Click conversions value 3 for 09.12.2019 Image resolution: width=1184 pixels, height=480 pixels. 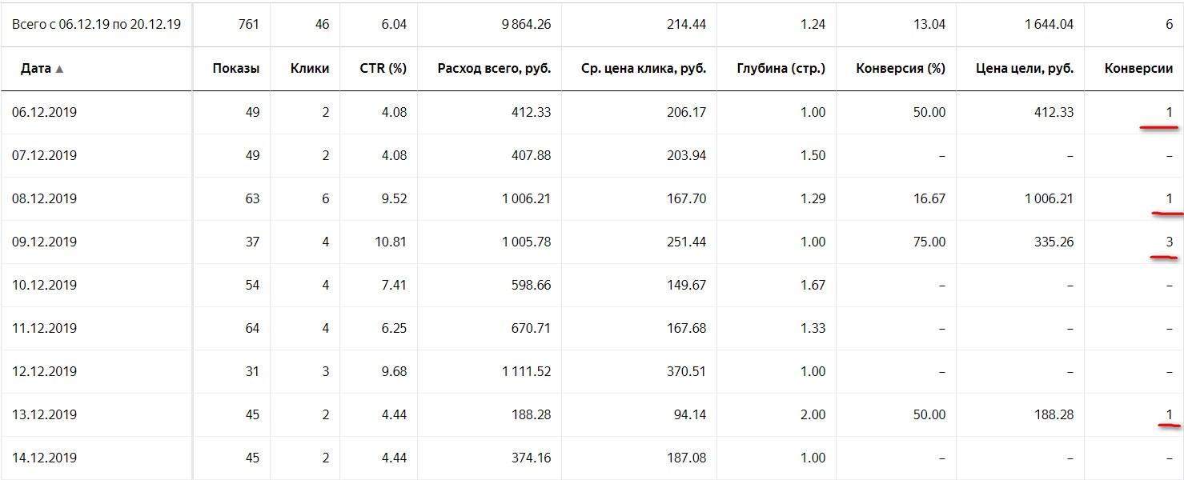1169,242
